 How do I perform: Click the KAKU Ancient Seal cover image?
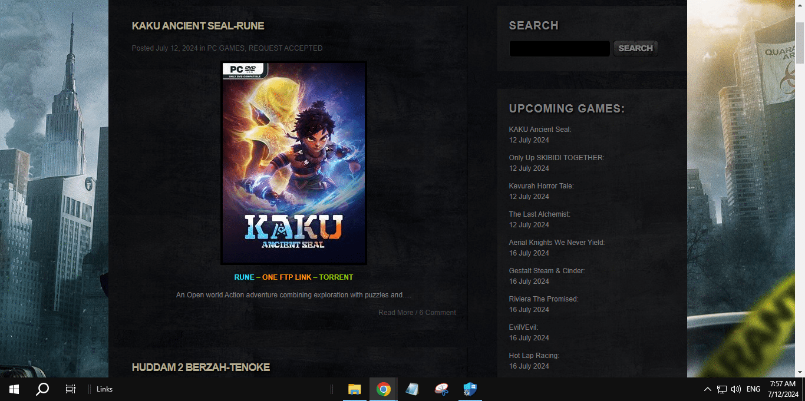(x=293, y=163)
